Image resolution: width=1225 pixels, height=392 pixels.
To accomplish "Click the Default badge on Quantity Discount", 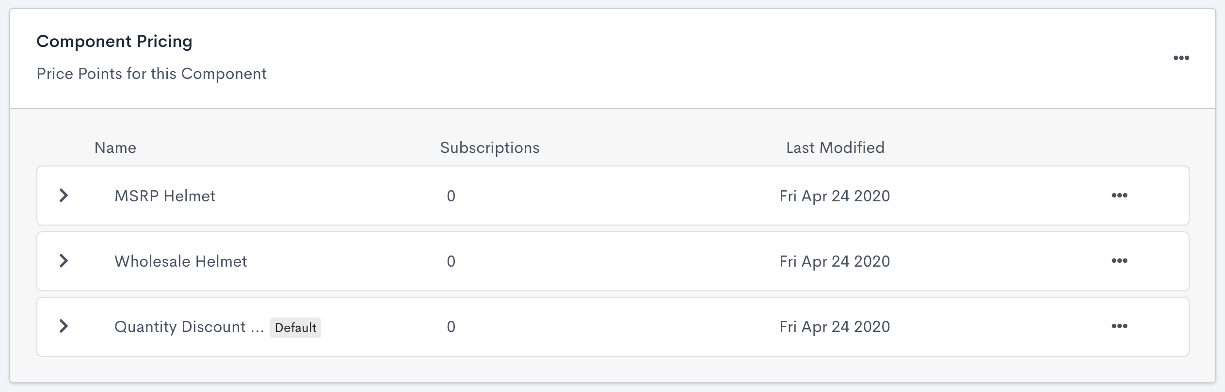I will pos(295,328).
